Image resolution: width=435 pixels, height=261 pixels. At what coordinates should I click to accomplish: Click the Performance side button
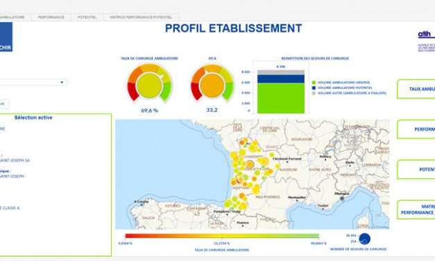(x=416, y=129)
